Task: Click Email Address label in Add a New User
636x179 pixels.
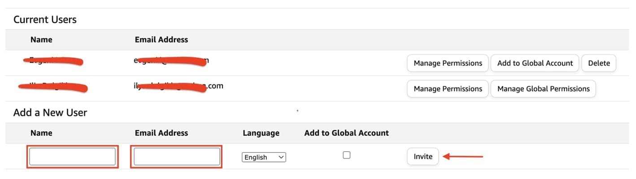Action: pyautogui.click(x=161, y=133)
